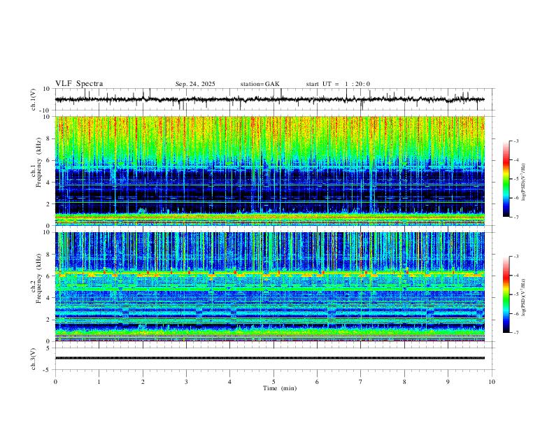Click the "4" kHz tick on ch.2 spectrogram

pos(49,298)
